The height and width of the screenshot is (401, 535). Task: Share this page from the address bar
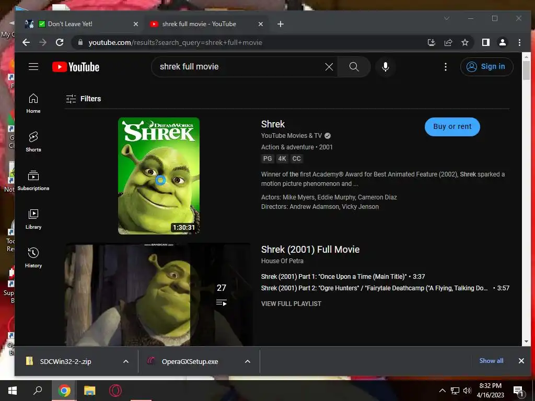[448, 43]
